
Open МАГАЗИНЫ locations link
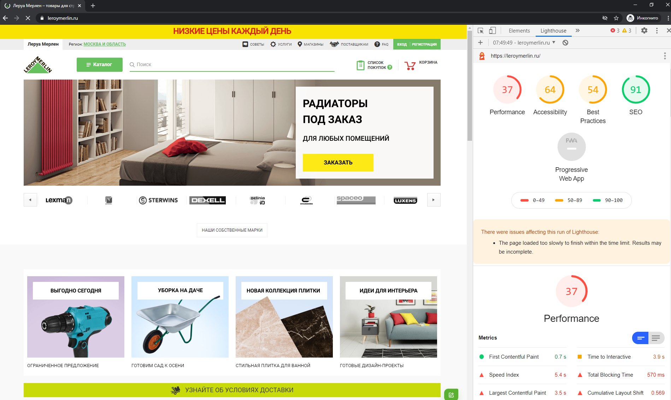[310, 44]
